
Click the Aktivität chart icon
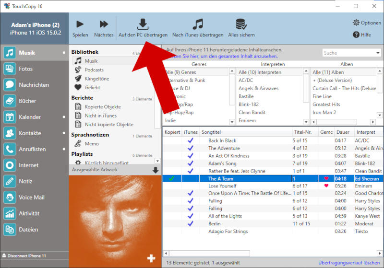(x=10, y=213)
